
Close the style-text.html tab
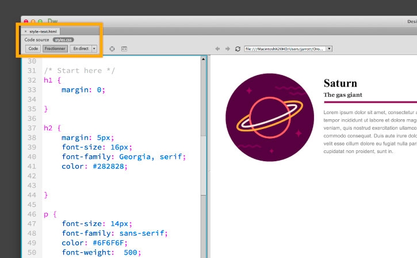[25, 32]
